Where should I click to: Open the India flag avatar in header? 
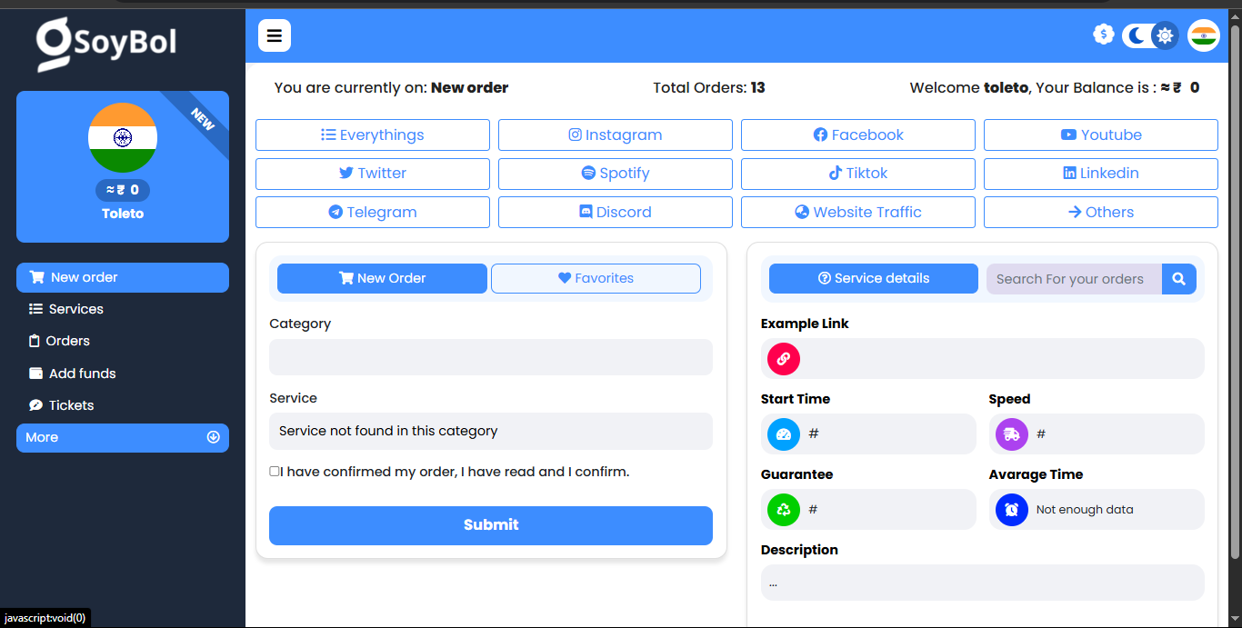[1203, 35]
